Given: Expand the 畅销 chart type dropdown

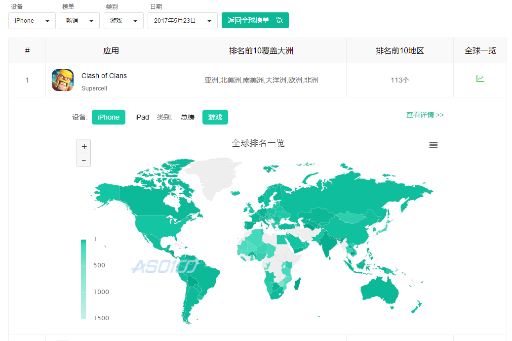Looking at the screenshot, I should pos(79,21).
